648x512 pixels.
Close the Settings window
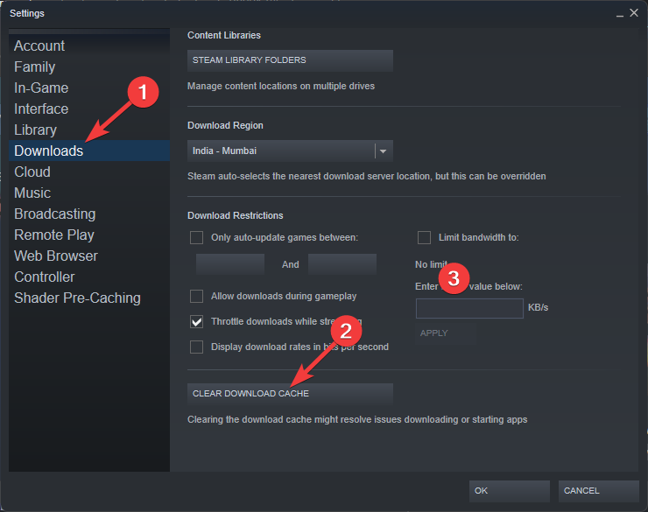pos(634,13)
